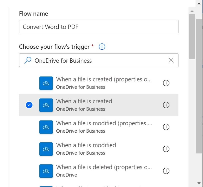203x187 pixels.
Task: Click the 'OneDrive for Business' search field
Action: (x=99, y=60)
